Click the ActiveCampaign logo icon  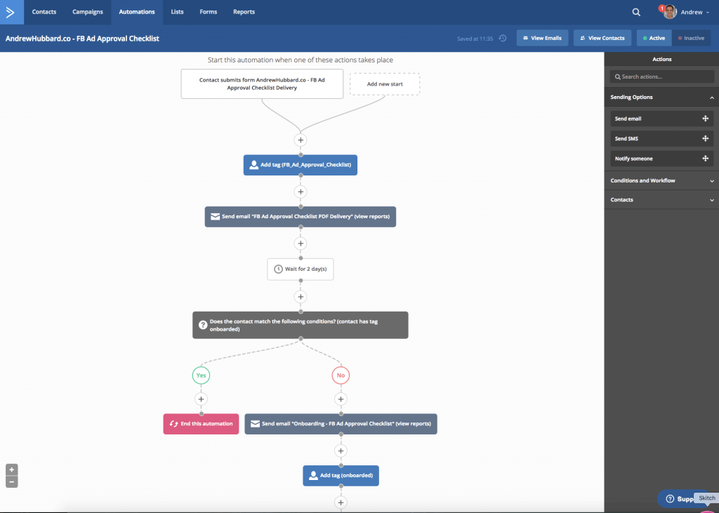11,12
